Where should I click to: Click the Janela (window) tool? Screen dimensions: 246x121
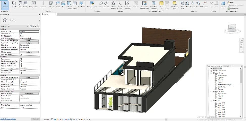point(25,4)
